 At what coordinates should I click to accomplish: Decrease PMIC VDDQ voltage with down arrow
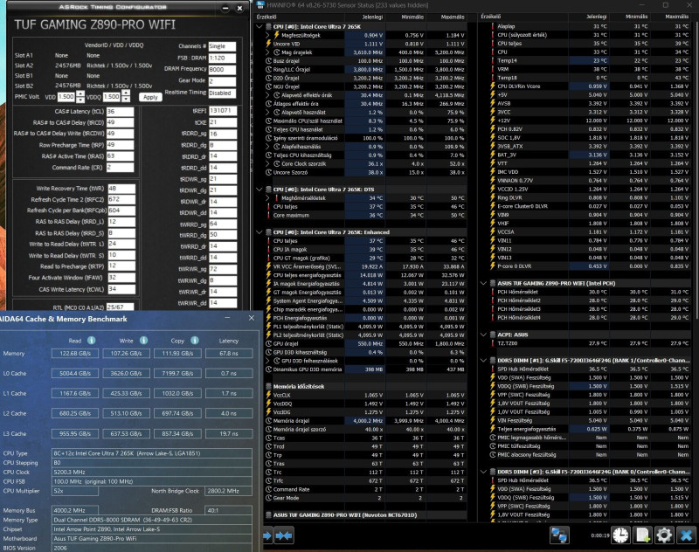126,100
